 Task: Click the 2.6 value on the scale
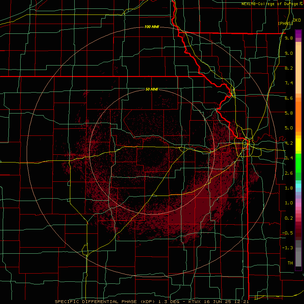[x=289, y=173]
